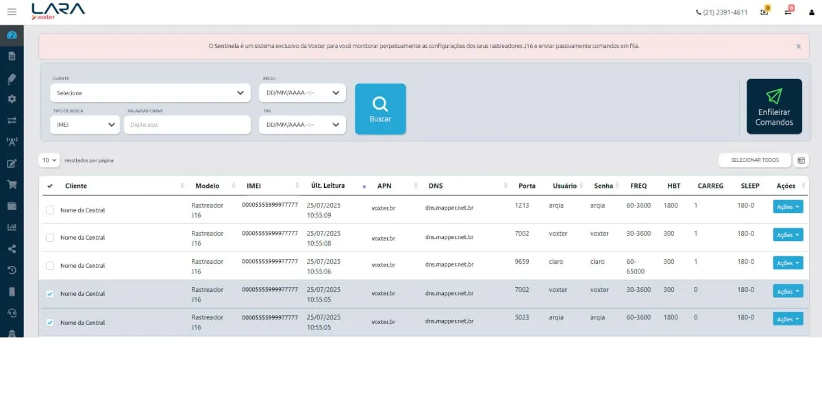Click the timestamp 25/07/2025 10:55:06

323,266
